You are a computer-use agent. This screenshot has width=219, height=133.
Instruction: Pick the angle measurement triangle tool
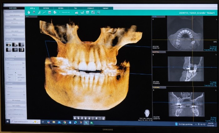point(39,12)
